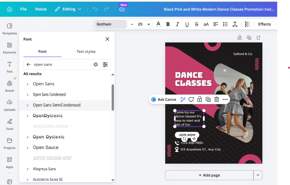The width and height of the screenshot is (290, 185).
Task: Apply strikethrough to selected text
Action: [197, 24]
